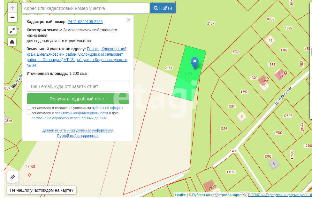Screen dimensions: 312x198
Task: Focus the address or cadastral number search field
Action: pos(85,8)
